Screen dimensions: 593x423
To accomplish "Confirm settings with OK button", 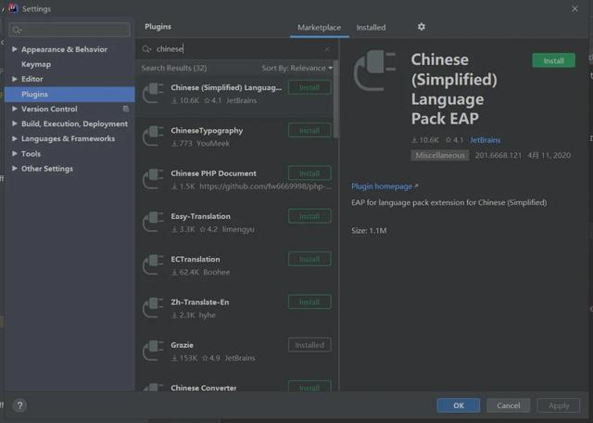I will [459, 405].
